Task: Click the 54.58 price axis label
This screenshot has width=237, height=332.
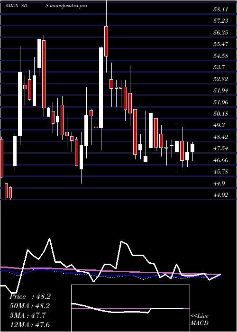Action: [x=221, y=56]
